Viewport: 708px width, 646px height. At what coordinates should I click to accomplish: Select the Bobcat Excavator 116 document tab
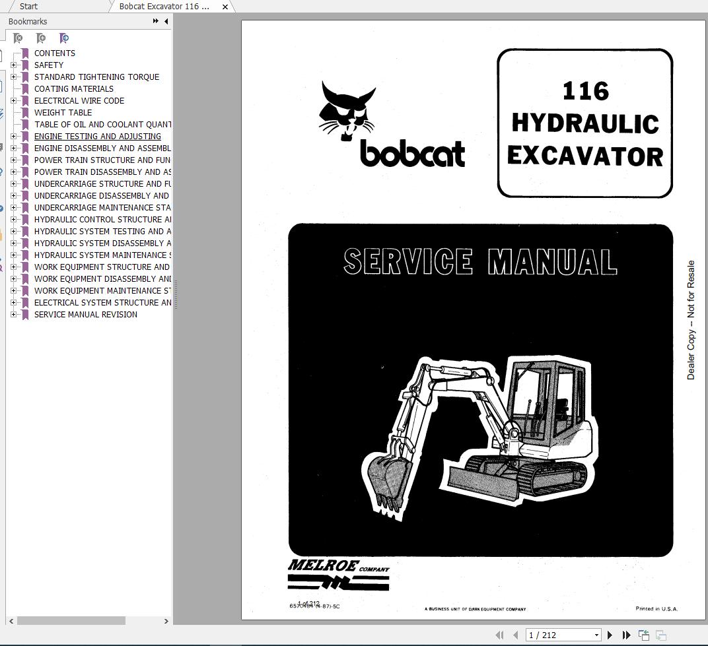tap(164, 7)
